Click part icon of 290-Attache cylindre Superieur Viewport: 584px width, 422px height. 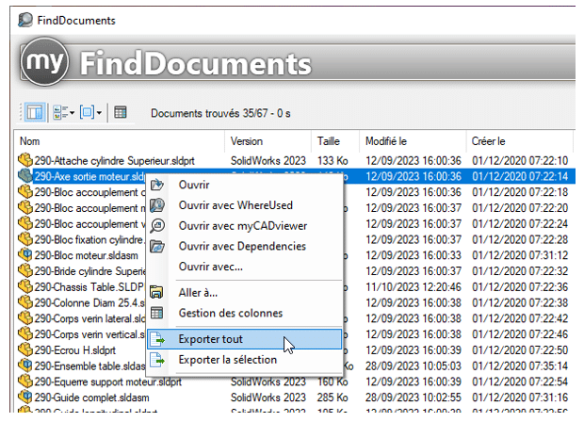(25, 160)
